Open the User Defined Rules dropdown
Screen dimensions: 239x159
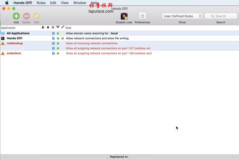pos(182,16)
